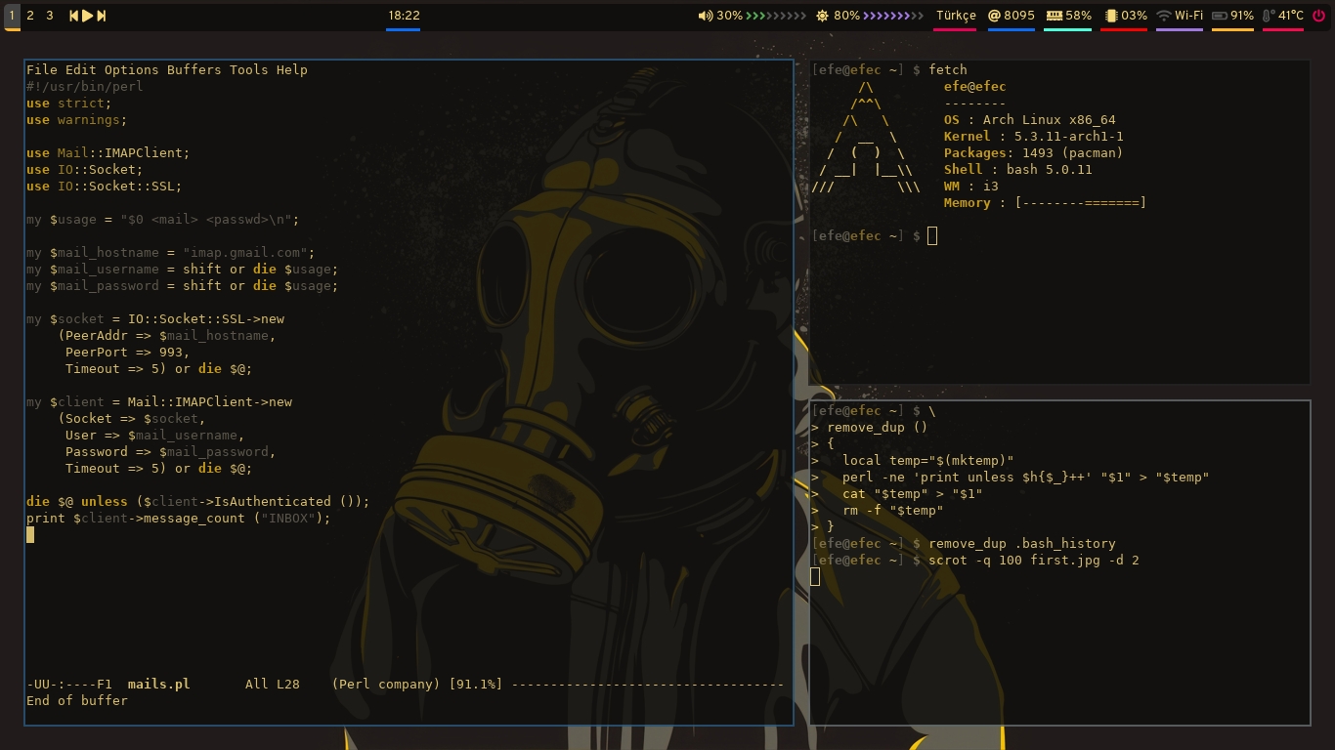Click the Türkçe keyboard layout indicator

coord(955,16)
